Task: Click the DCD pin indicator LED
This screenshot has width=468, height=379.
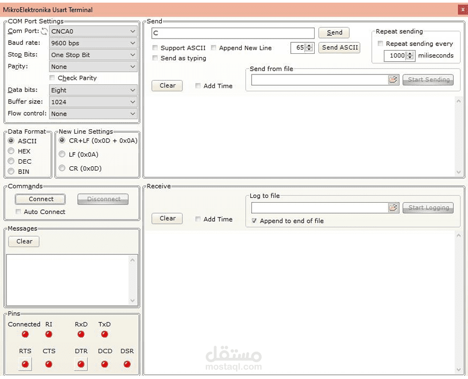Action: point(105,364)
